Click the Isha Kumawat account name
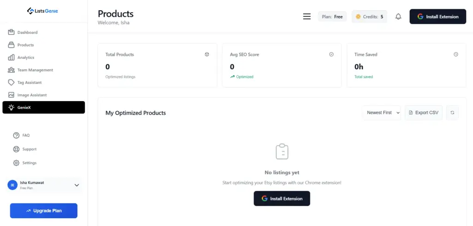Screen dimensions: 473x226 coord(32,183)
